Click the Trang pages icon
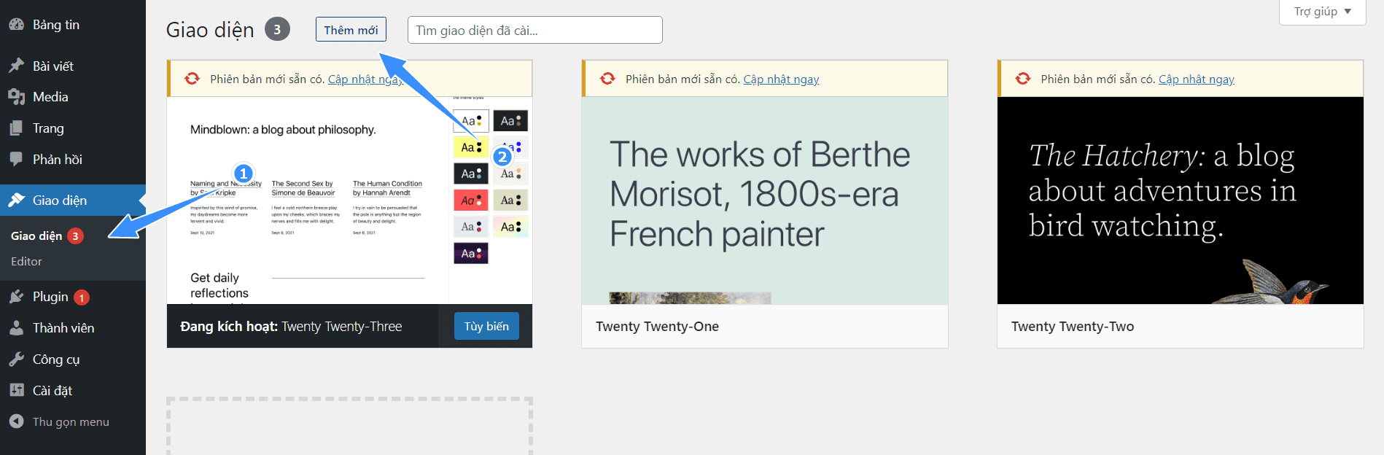This screenshot has width=1384, height=455. click(x=16, y=128)
